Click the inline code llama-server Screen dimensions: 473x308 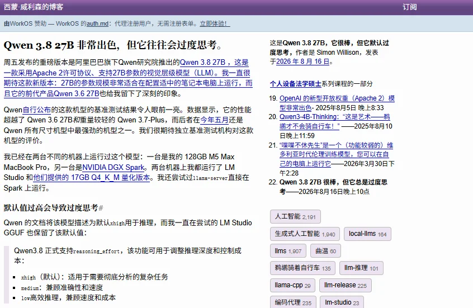pyautogui.click(x=210, y=178)
